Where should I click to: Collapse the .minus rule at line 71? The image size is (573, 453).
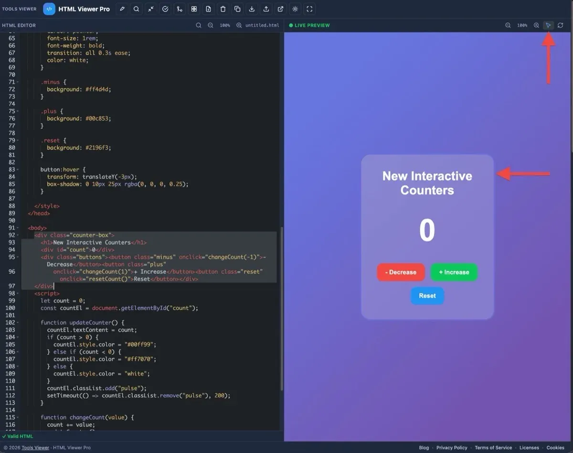pos(18,82)
